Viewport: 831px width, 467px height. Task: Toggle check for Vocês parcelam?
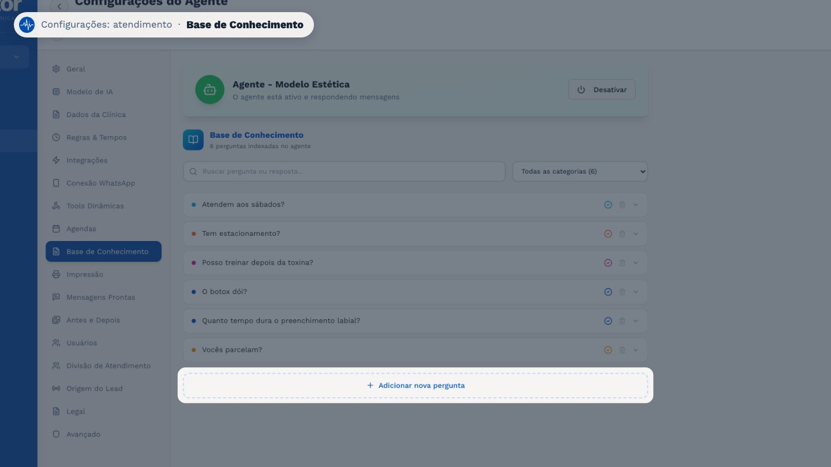[x=608, y=350]
